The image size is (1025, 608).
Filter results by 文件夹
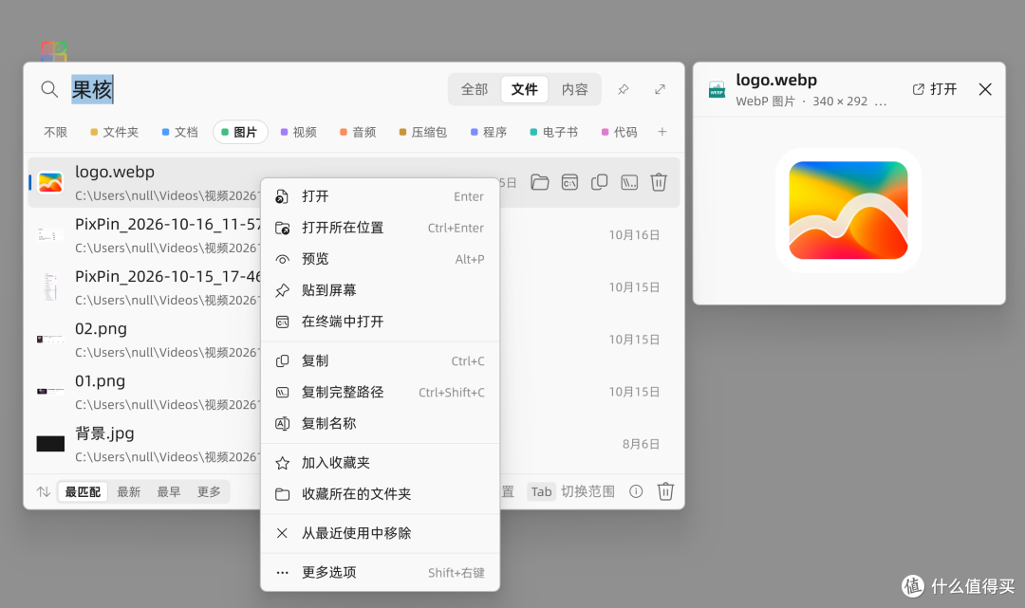click(115, 132)
